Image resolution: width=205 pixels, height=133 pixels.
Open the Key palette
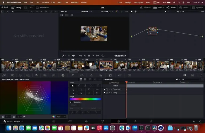[110, 75]
